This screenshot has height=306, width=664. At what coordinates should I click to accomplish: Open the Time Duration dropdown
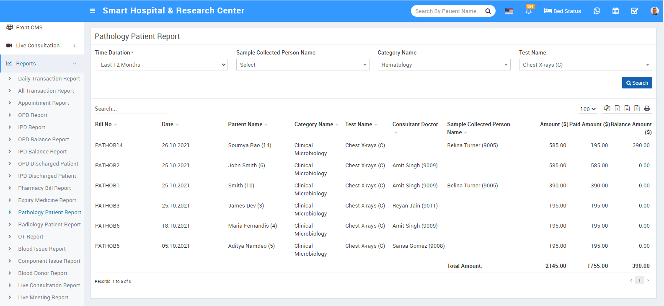coord(161,65)
